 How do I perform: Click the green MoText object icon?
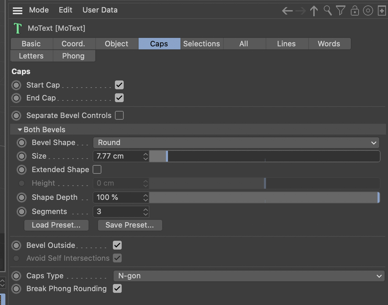(18, 28)
